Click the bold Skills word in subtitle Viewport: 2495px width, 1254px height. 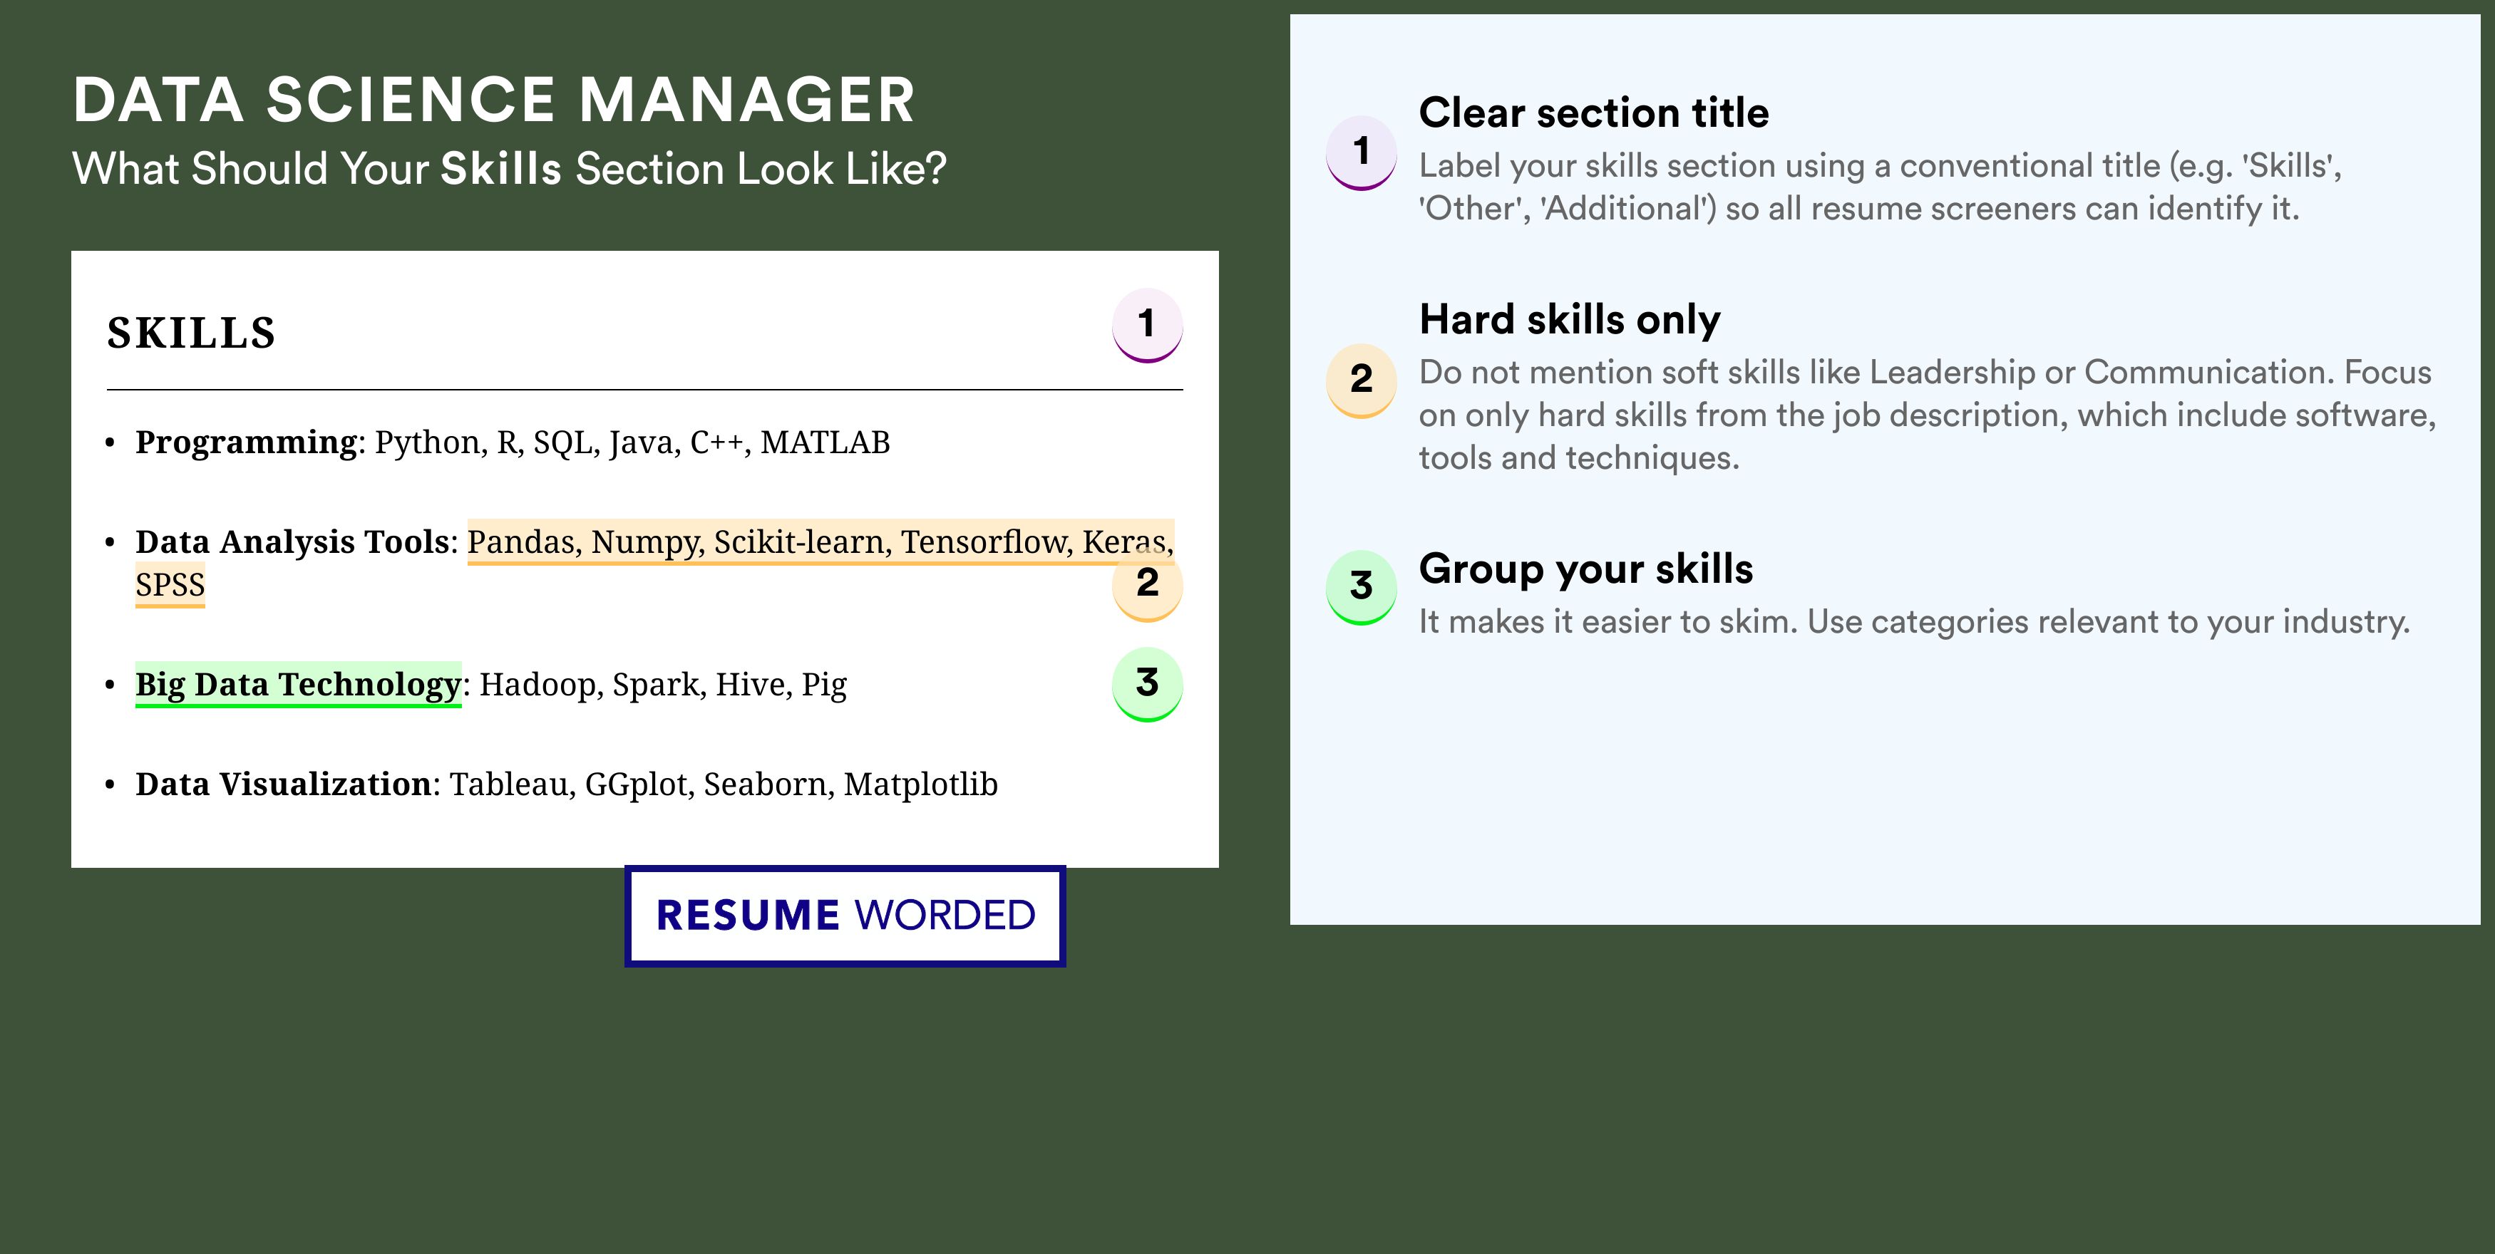point(500,168)
